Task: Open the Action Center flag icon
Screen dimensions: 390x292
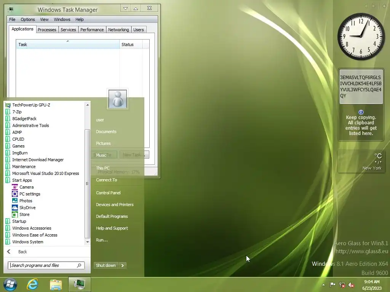Action: pyautogui.click(x=332, y=285)
